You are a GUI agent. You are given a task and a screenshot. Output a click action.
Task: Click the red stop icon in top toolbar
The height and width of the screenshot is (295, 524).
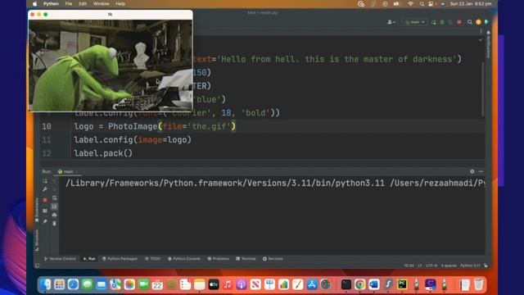[459, 22]
